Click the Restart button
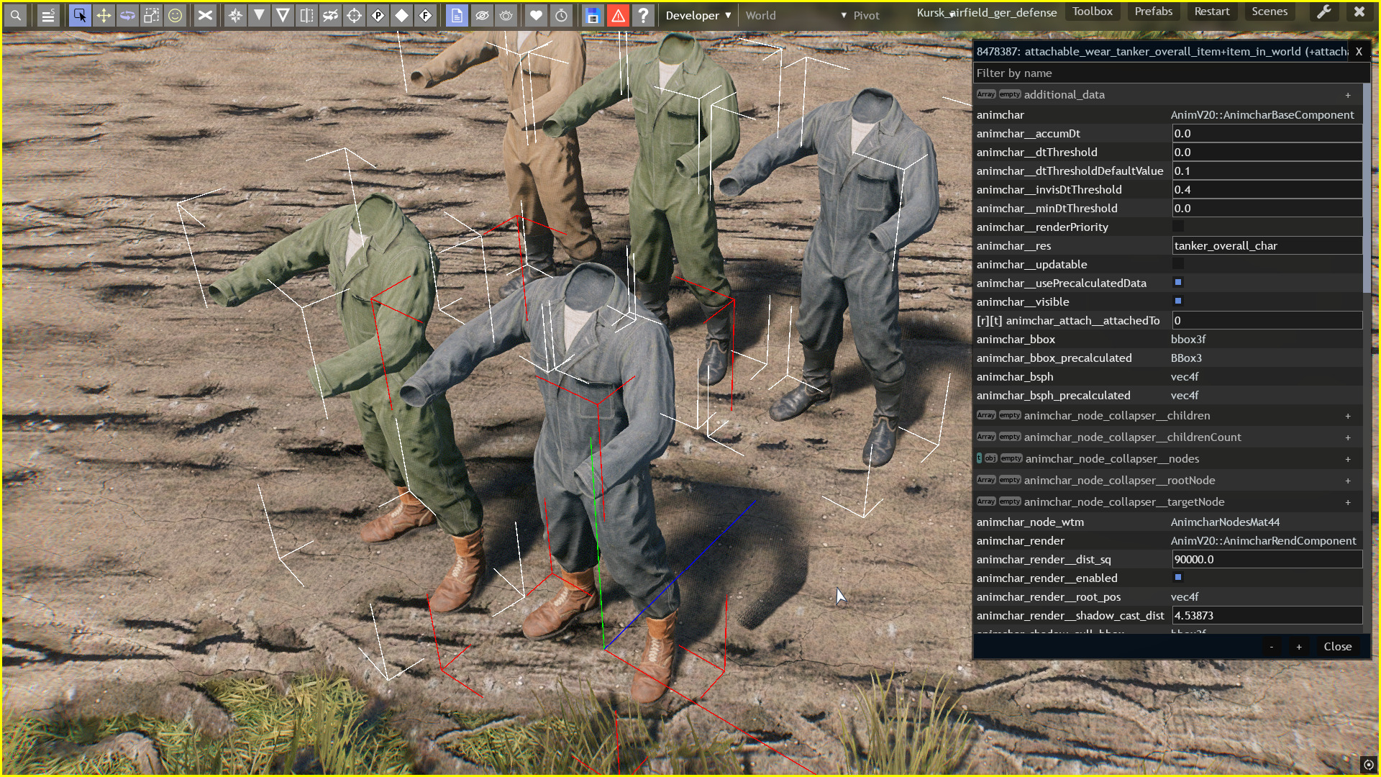Viewport: 1381px width, 777px height. click(1211, 12)
